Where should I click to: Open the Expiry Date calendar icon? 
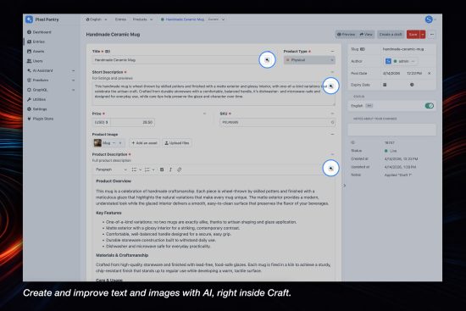click(385, 85)
